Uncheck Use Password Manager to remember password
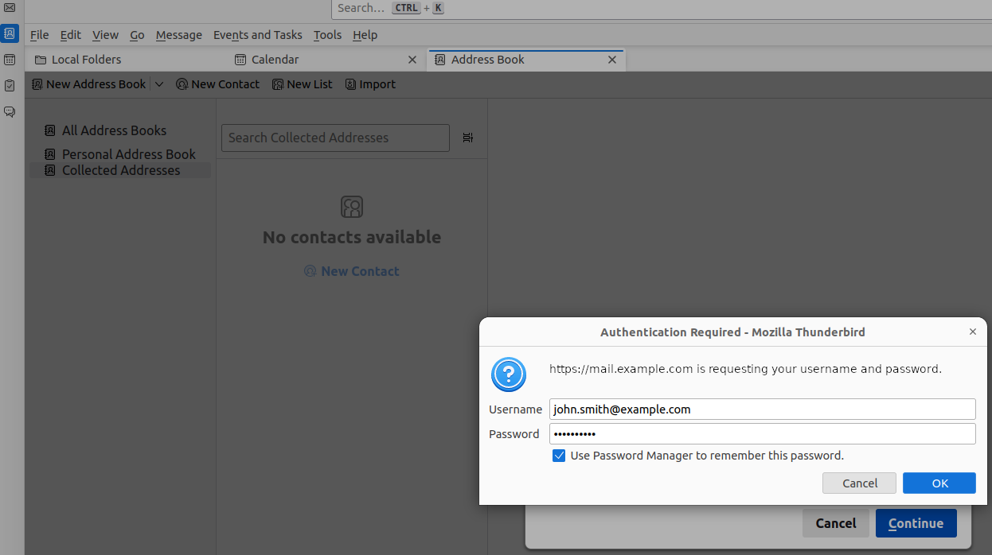The width and height of the screenshot is (992, 555). (559, 456)
